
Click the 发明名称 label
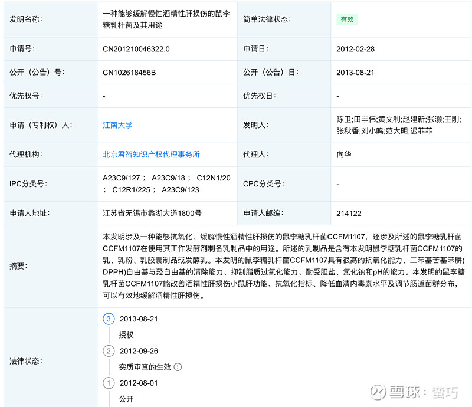(26, 19)
